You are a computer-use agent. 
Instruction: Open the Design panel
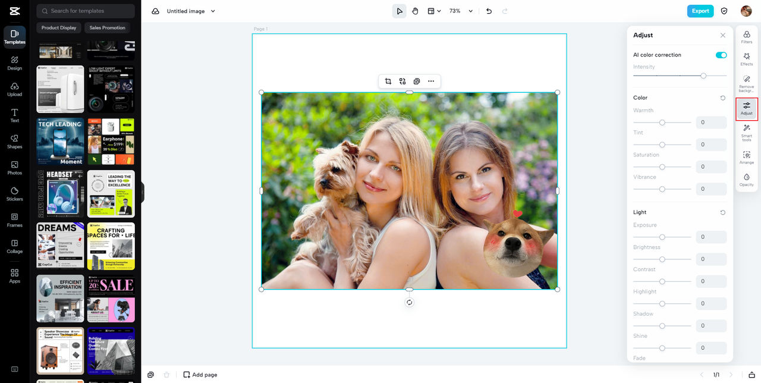[14, 63]
